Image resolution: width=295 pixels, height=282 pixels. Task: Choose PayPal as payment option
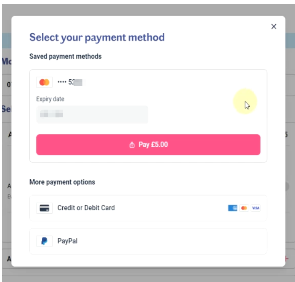pos(148,241)
